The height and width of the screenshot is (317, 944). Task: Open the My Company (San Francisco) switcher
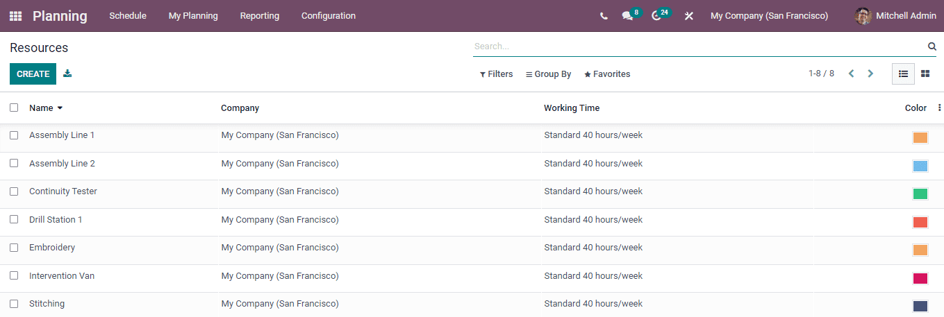[769, 16]
